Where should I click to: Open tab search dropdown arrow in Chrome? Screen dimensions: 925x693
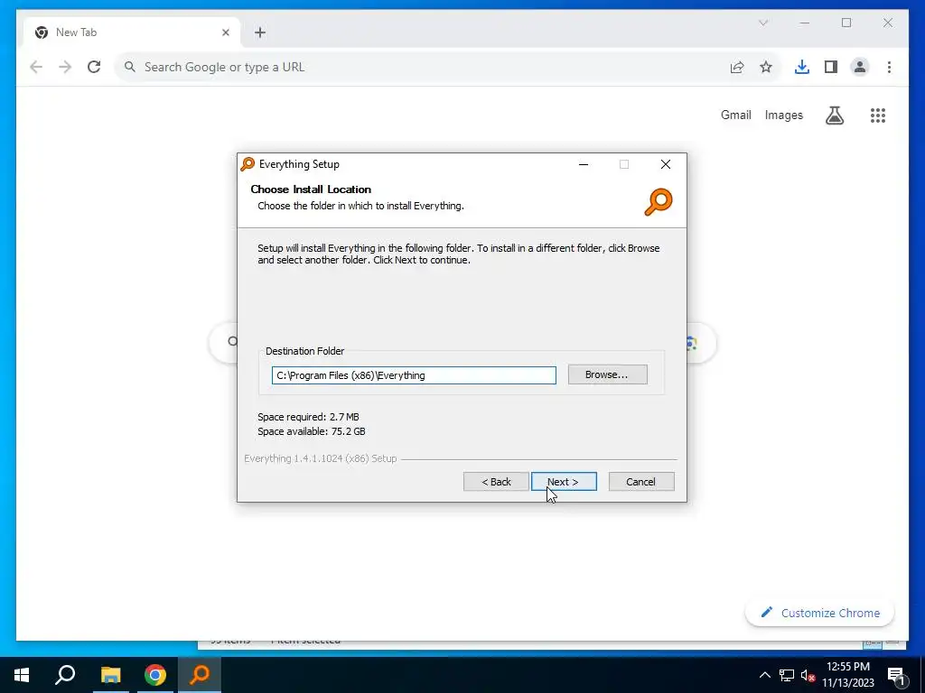pyautogui.click(x=762, y=23)
